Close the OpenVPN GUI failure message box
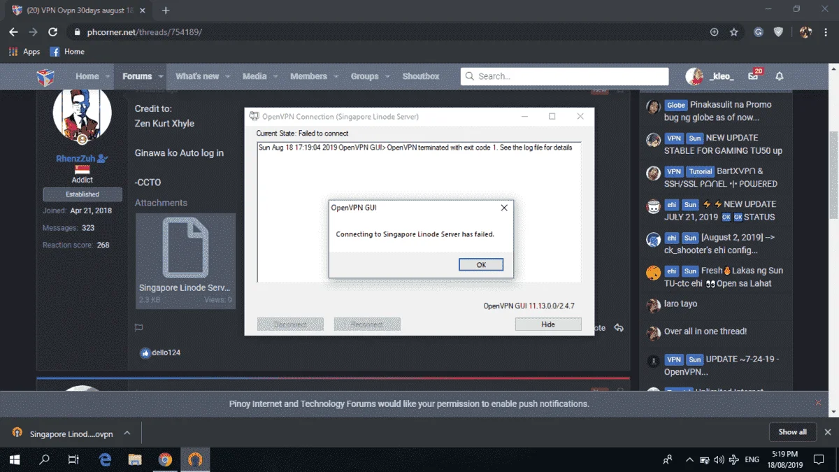839x472 pixels. coord(504,208)
